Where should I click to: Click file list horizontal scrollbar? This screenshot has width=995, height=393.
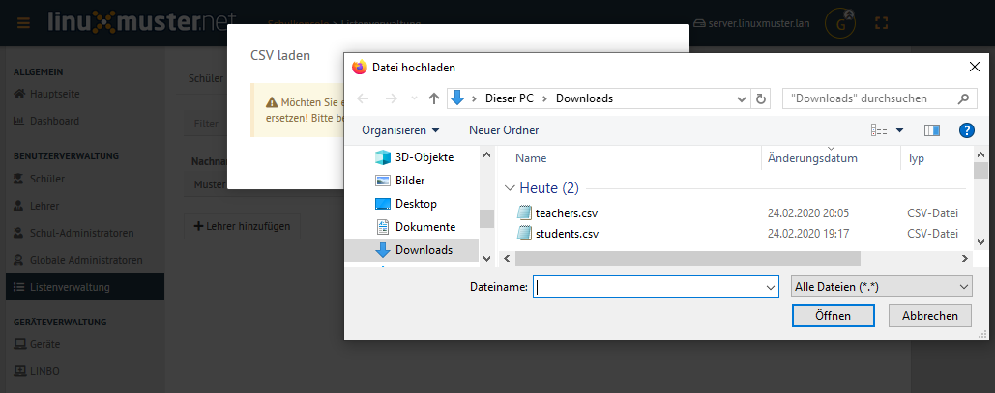(688, 258)
